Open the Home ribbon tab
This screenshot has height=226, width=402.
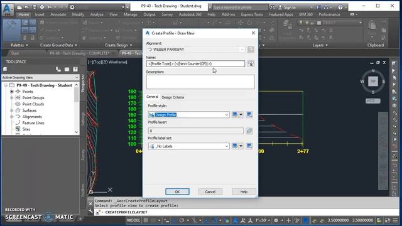coord(24,14)
